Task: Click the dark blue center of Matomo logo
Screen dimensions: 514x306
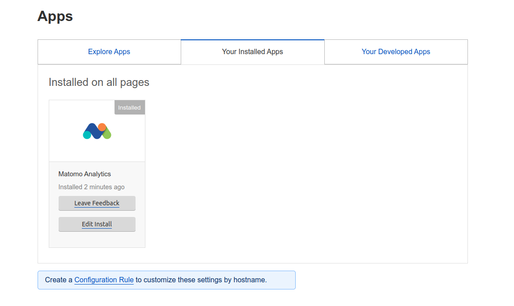Action: [x=95, y=131]
